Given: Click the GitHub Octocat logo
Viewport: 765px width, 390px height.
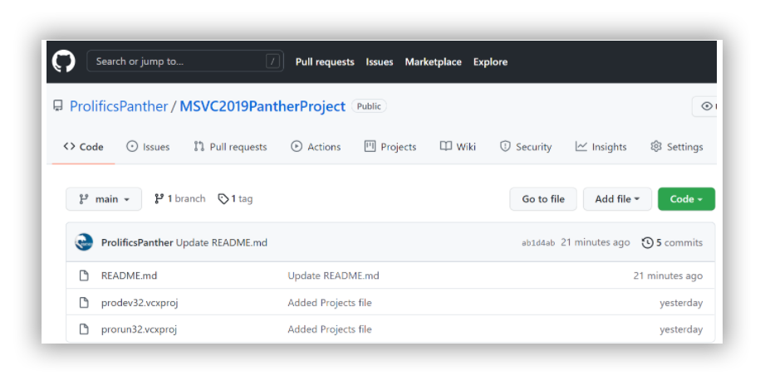Looking at the screenshot, I should (x=63, y=61).
